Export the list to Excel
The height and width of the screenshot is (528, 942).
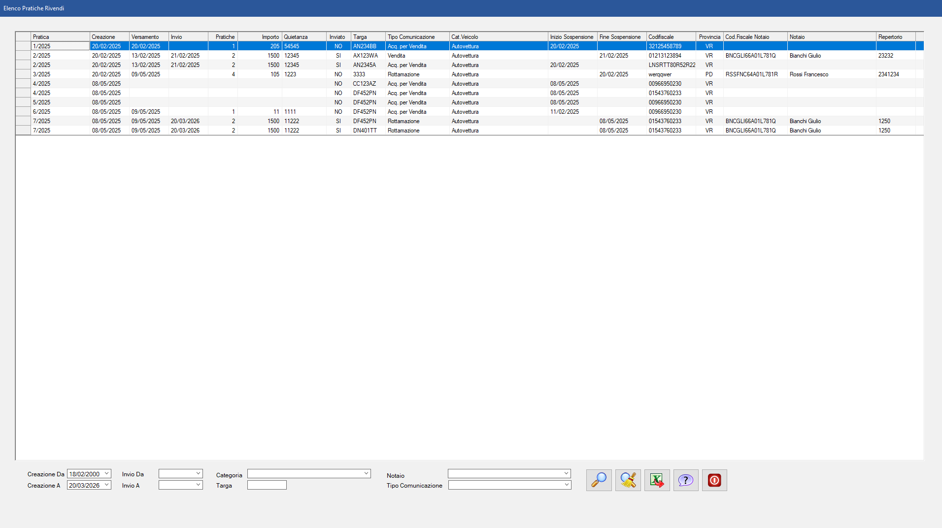coord(657,480)
